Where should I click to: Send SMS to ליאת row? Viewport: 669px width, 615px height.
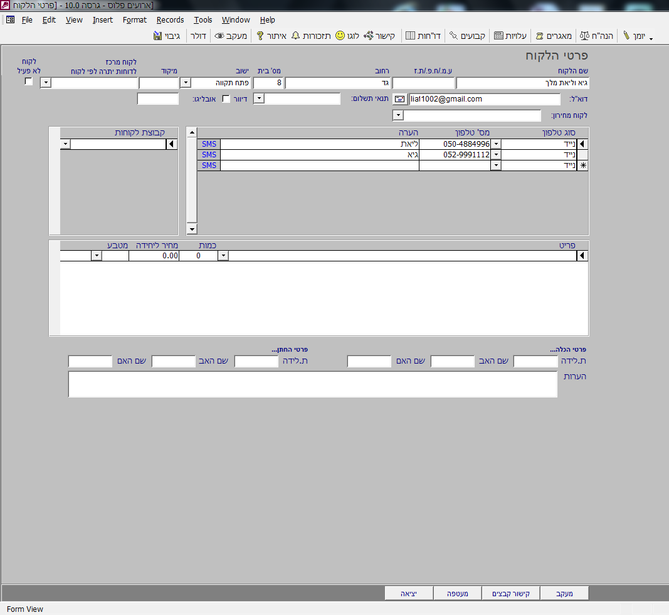(209, 144)
